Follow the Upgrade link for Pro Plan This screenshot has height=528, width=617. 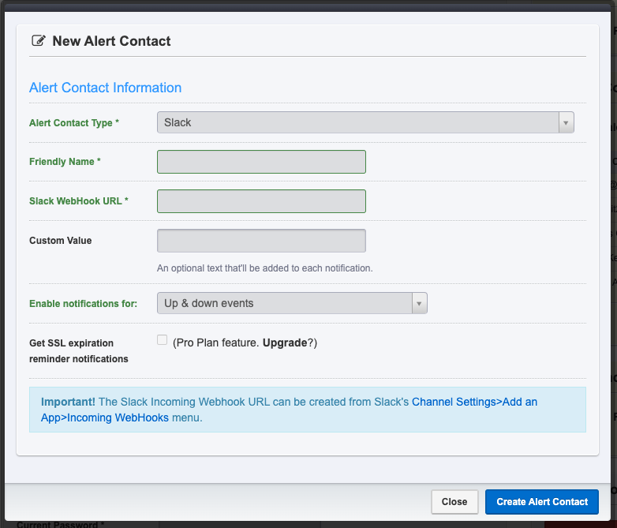point(285,343)
